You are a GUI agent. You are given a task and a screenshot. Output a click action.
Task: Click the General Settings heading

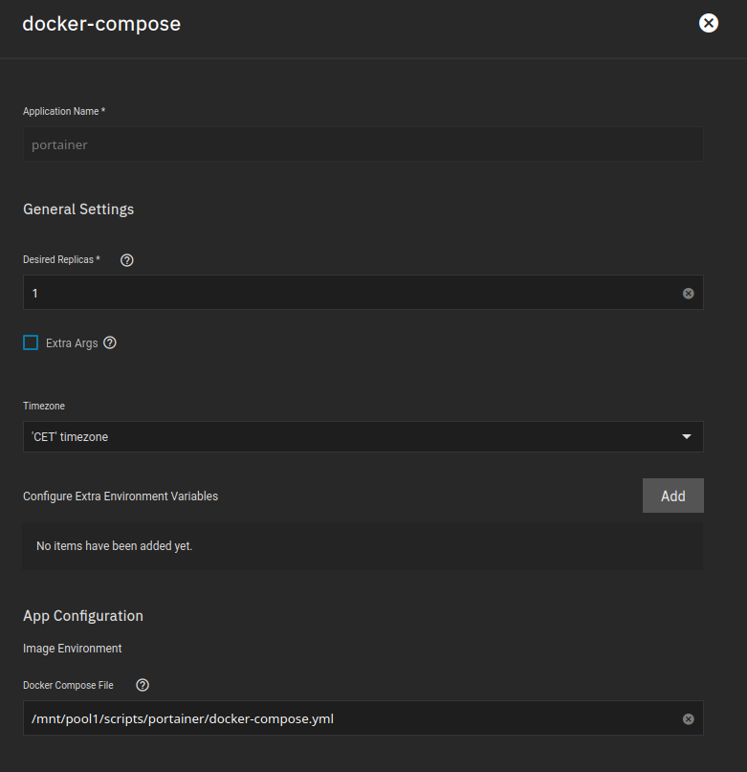coord(78,209)
